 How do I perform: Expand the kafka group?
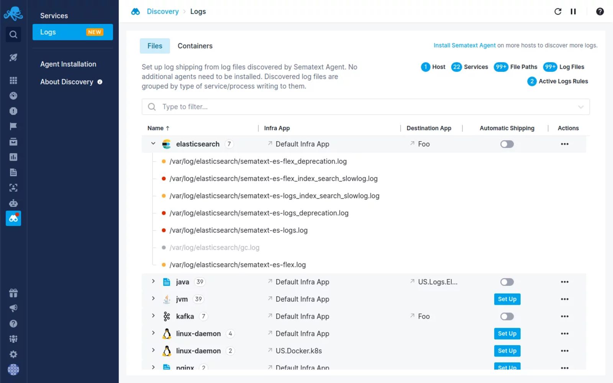click(153, 316)
